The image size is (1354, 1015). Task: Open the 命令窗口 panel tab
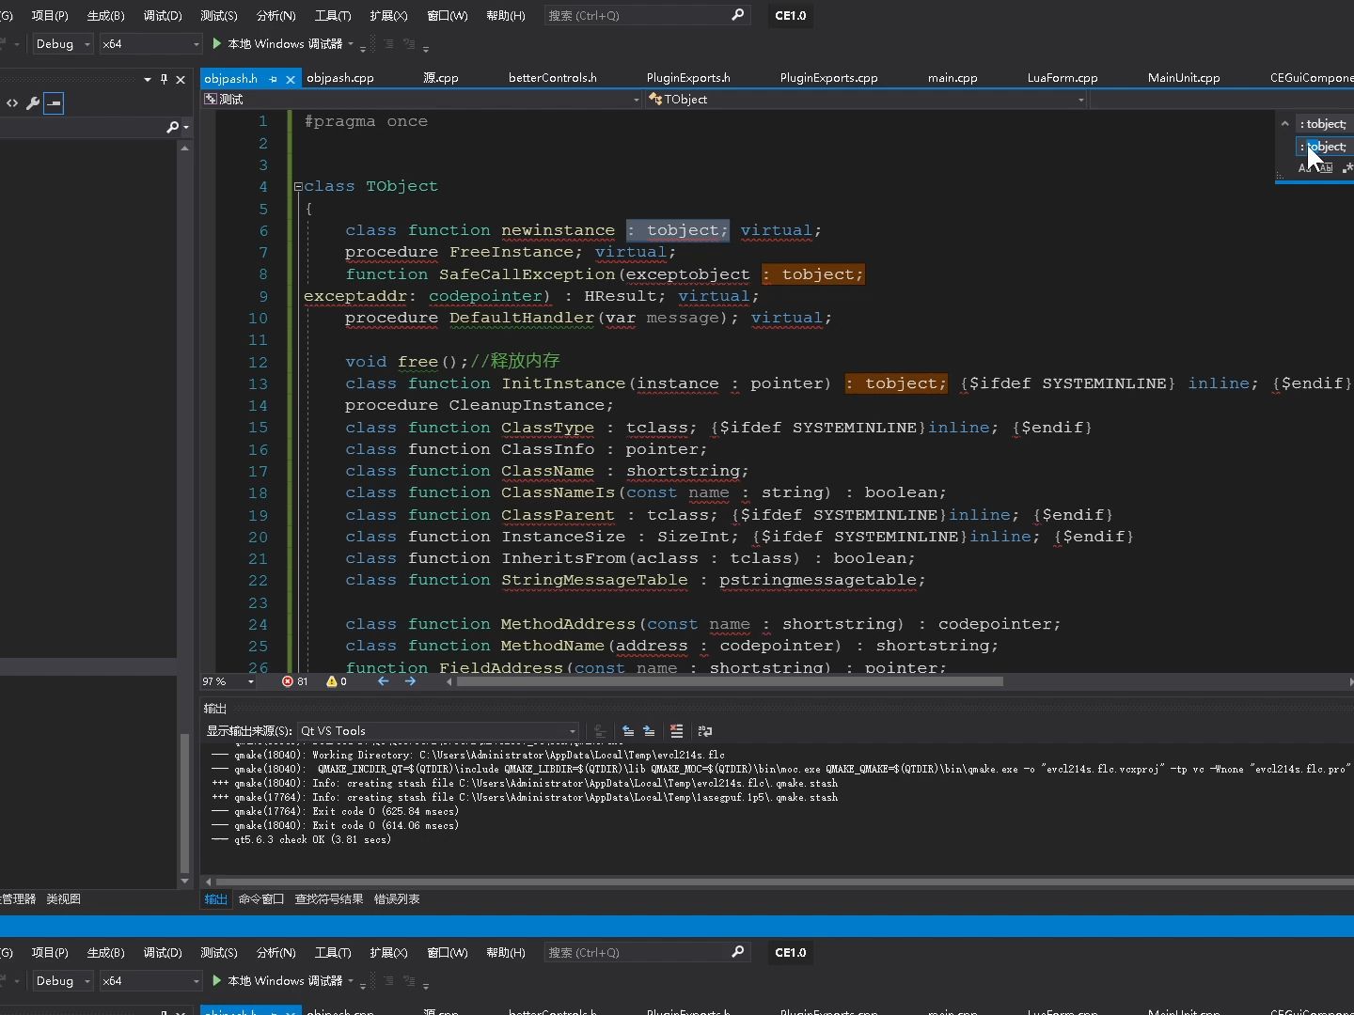pos(260,899)
